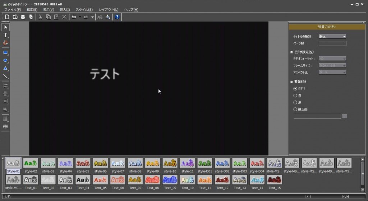Select the image insert tool
Image resolution: width=368 pixels, height=201 pixels.
(x=5, y=43)
